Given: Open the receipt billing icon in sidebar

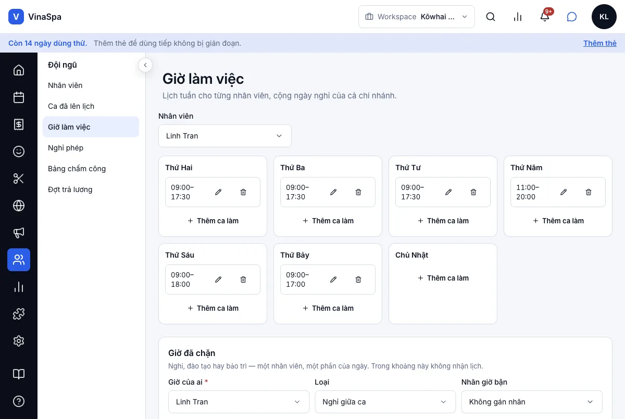Looking at the screenshot, I should [x=19, y=124].
